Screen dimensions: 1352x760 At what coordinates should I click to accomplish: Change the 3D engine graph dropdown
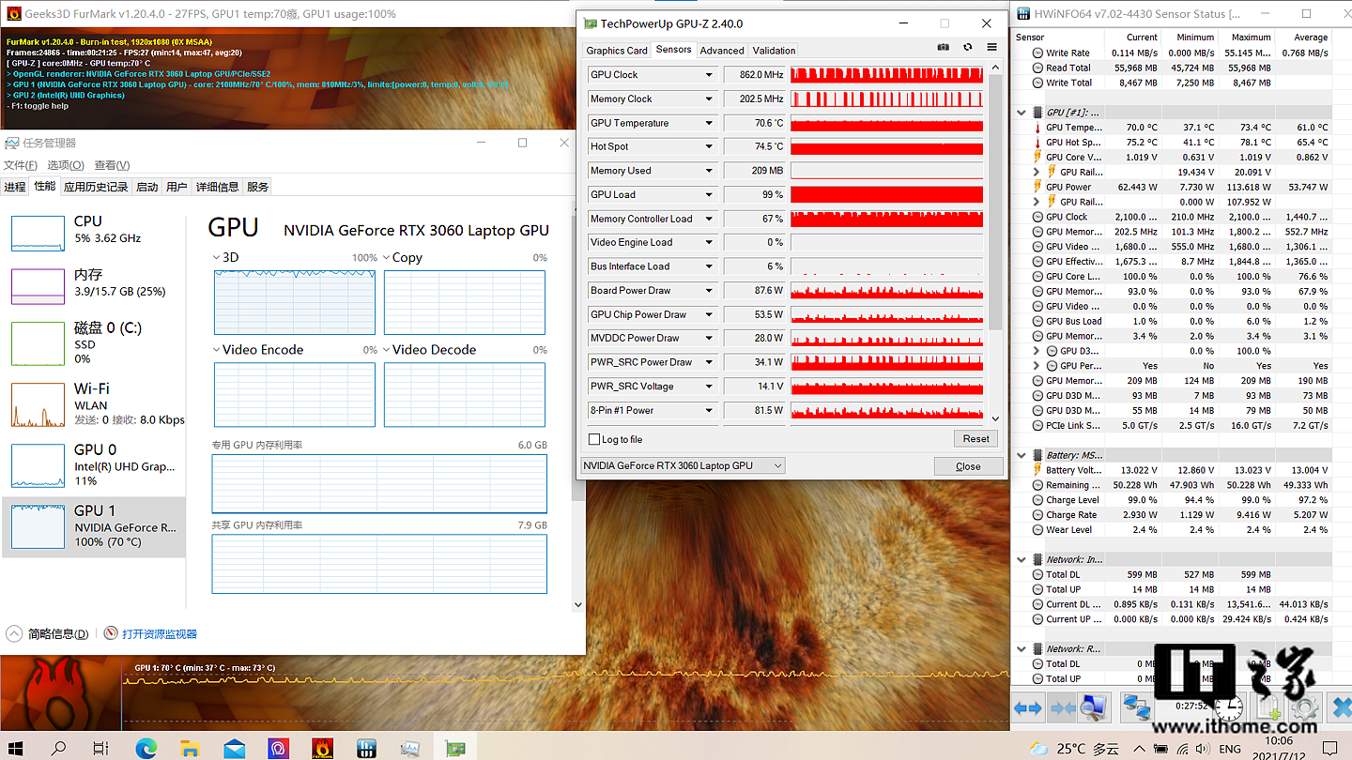(218, 257)
